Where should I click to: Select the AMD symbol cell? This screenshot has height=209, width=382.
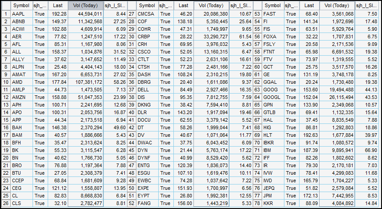coord(21,82)
